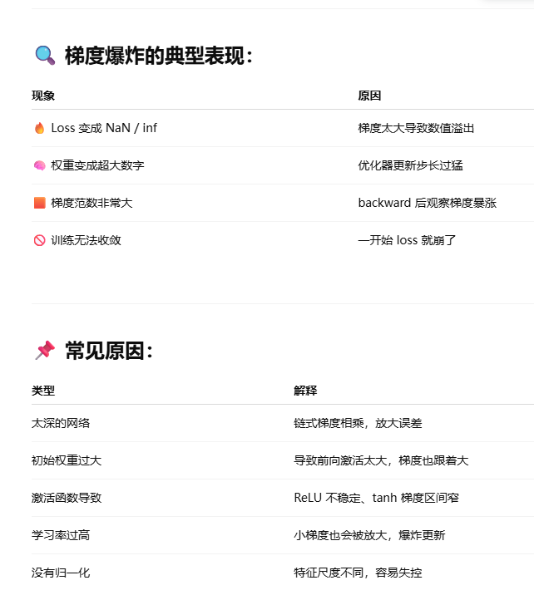Click the heading 常见原因

tap(109, 351)
